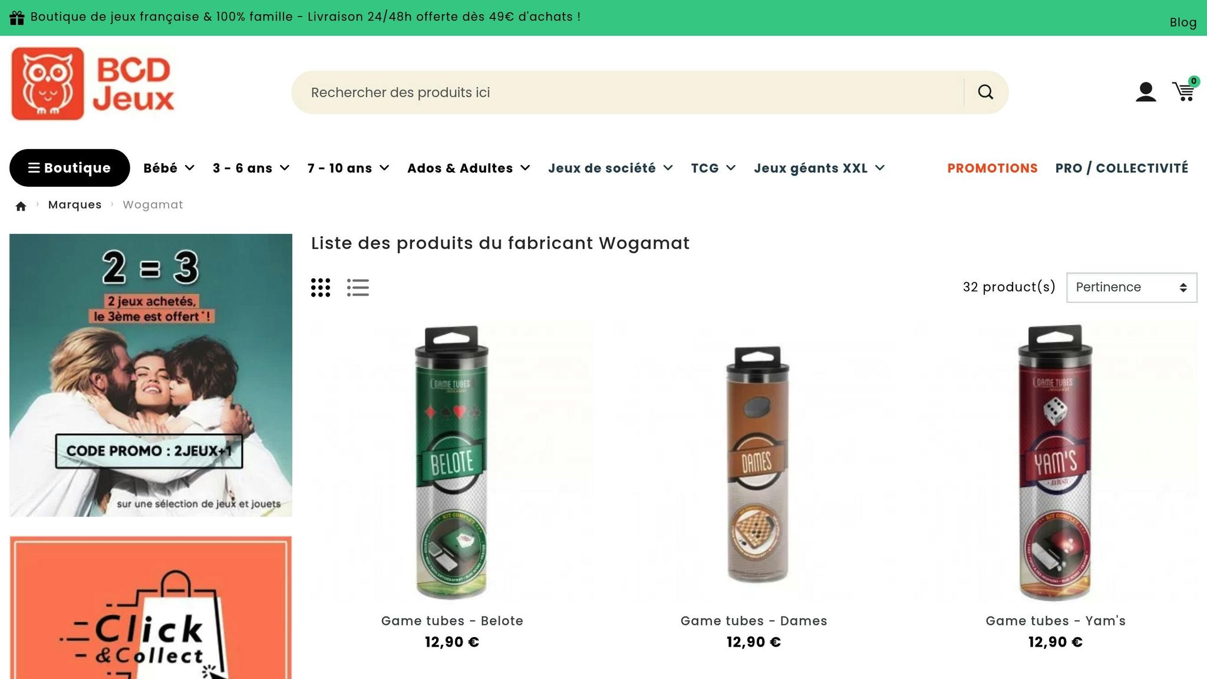The width and height of the screenshot is (1207, 679).
Task: Expand the Jeux de société menu
Action: (x=611, y=168)
